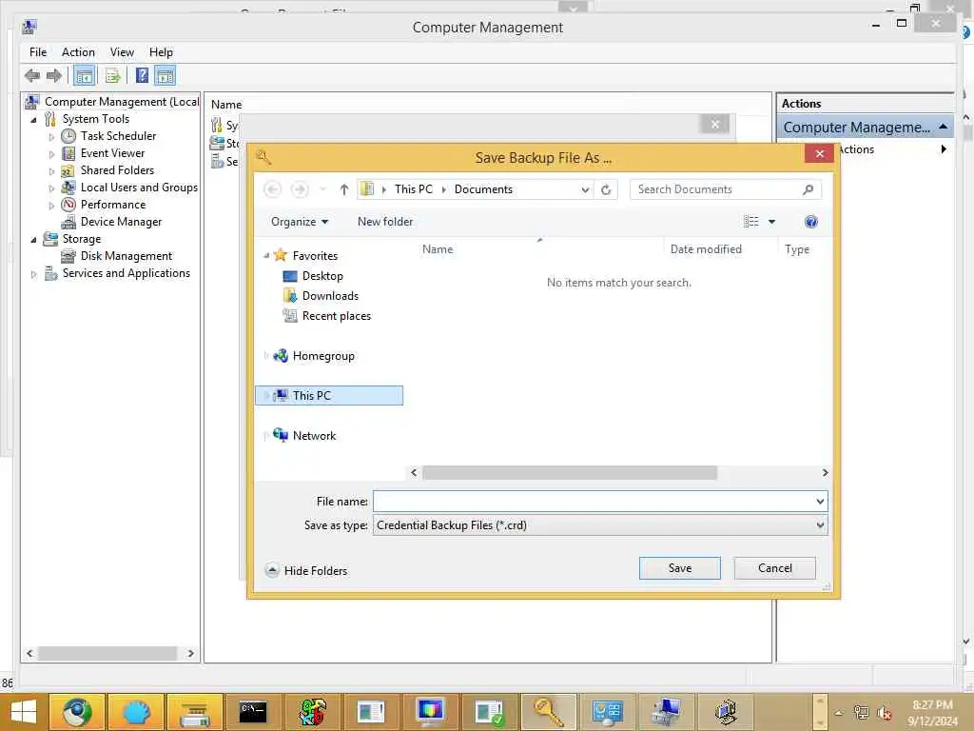Open the File menu
974x731 pixels.
(x=38, y=52)
